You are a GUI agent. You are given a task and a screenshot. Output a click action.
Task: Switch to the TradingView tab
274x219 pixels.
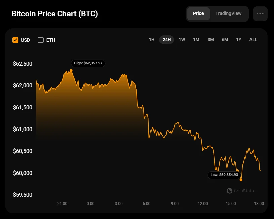(x=228, y=14)
